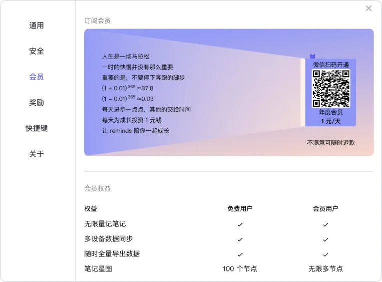This screenshot has height=282, width=382.
Task: Switch to the 安全 settings section
Action: (x=37, y=51)
